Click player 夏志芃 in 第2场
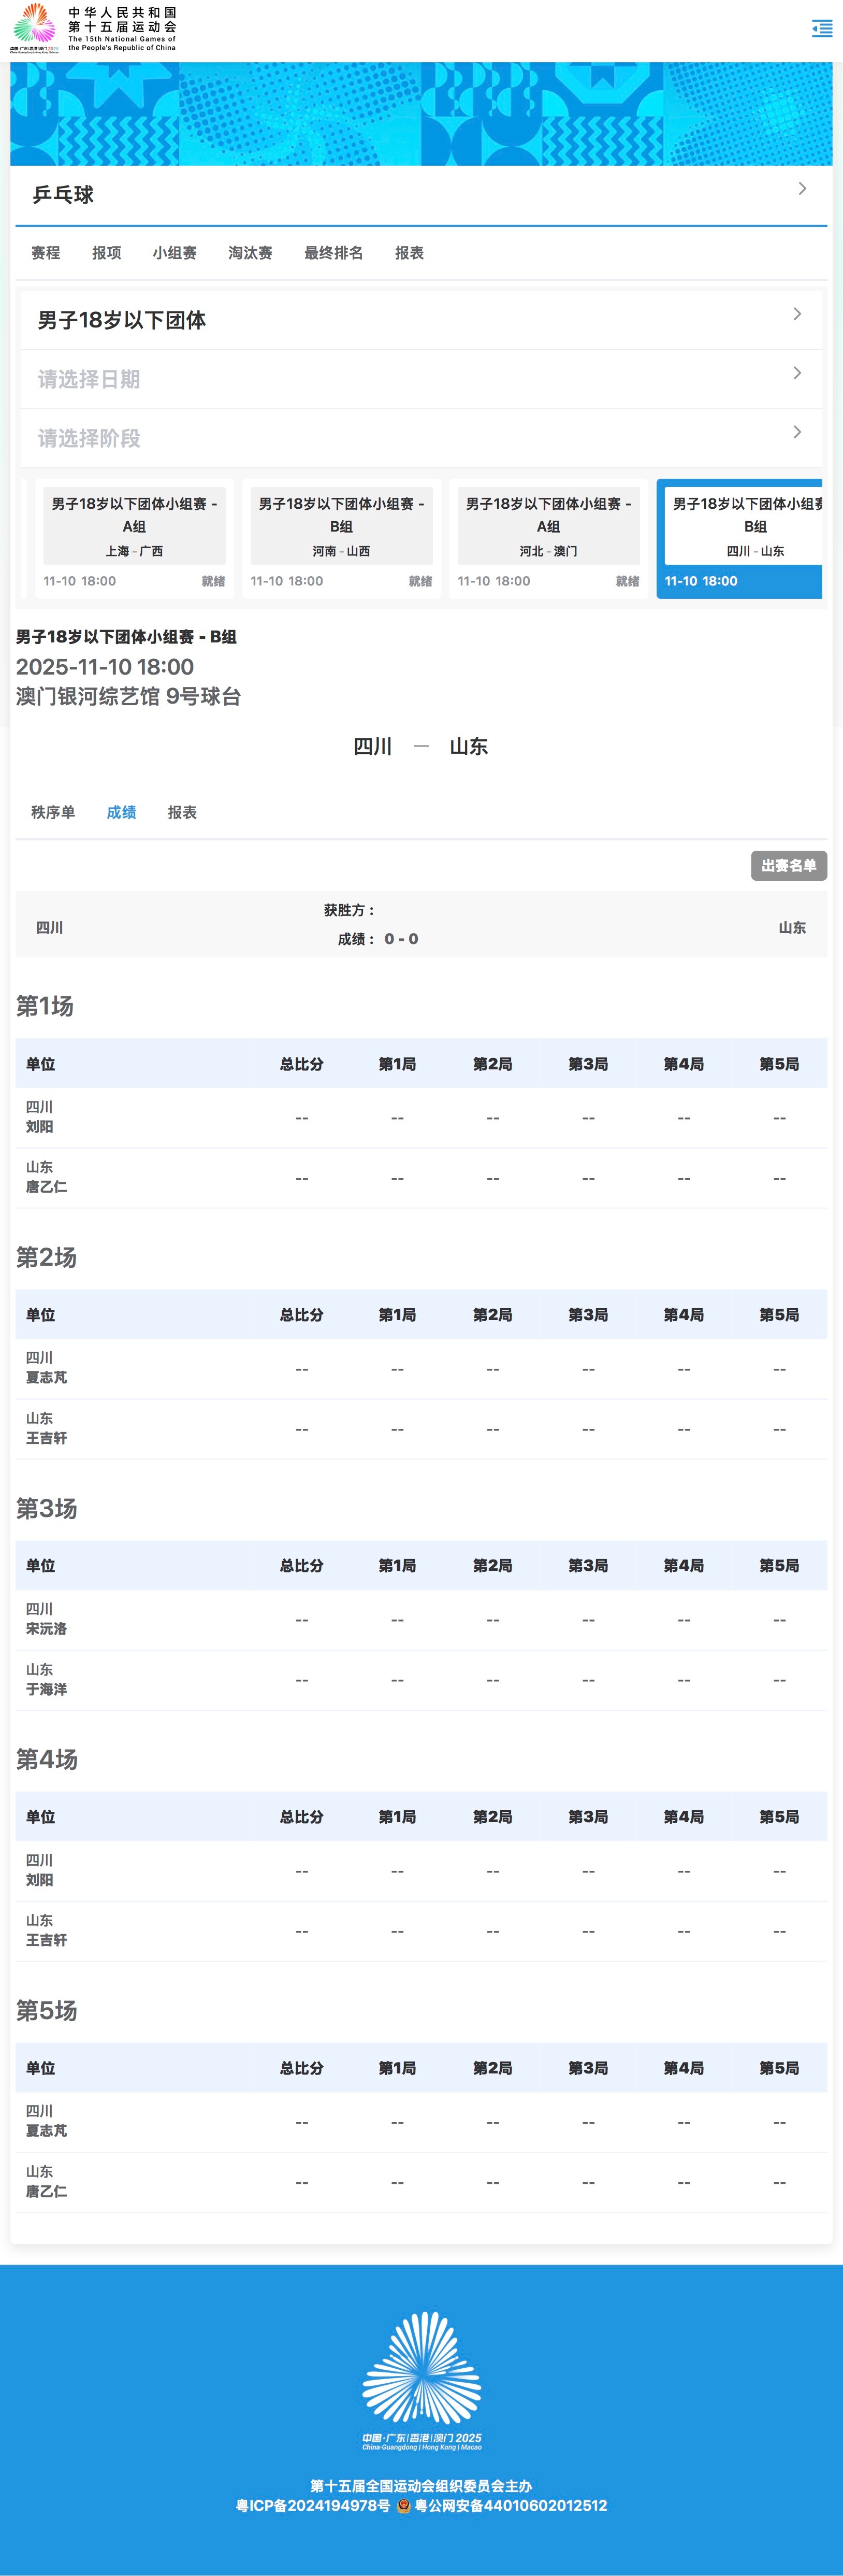The image size is (843, 2576). tap(47, 1377)
